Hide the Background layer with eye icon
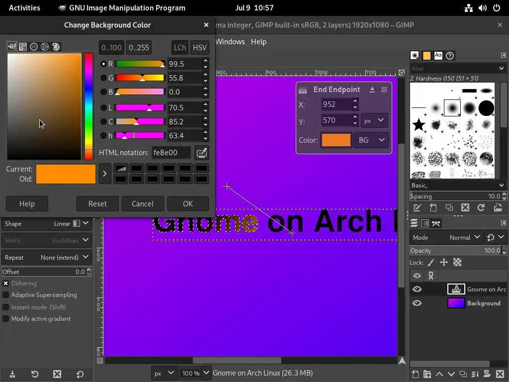Viewport: 509px width, 382px height. [x=417, y=303]
